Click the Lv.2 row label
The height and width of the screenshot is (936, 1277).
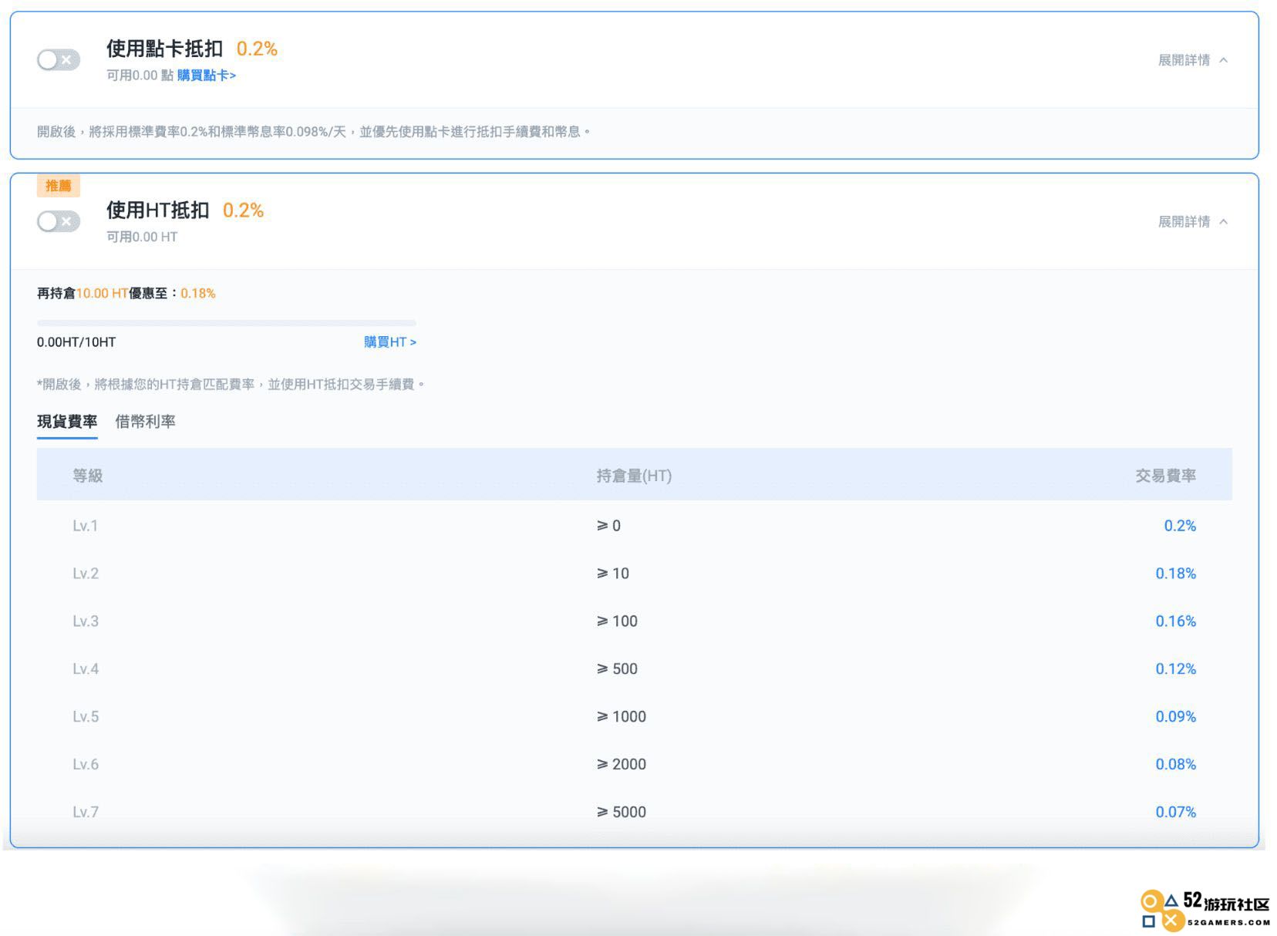86,574
